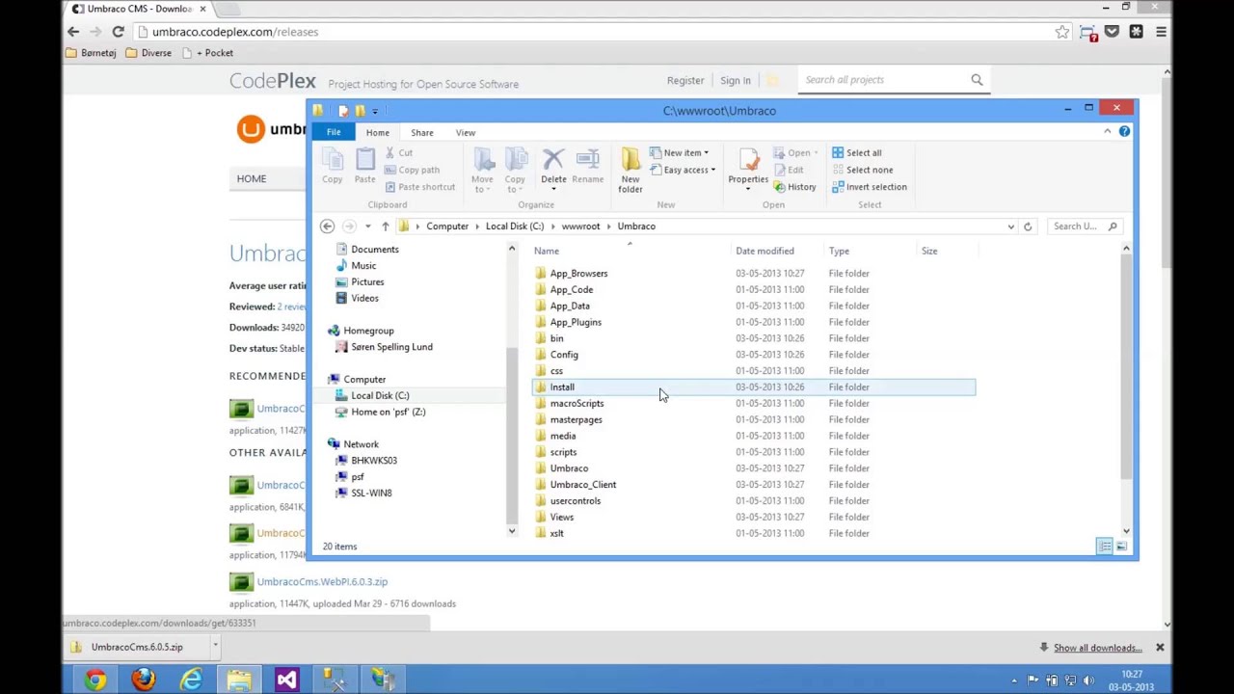Click the Copy to icon
This screenshot has height=694, width=1234.
click(515, 170)
